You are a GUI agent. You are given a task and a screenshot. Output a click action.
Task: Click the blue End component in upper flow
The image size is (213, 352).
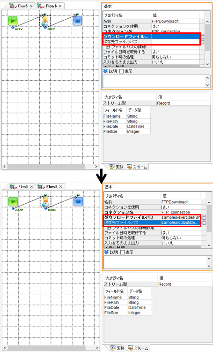point(78,21)
